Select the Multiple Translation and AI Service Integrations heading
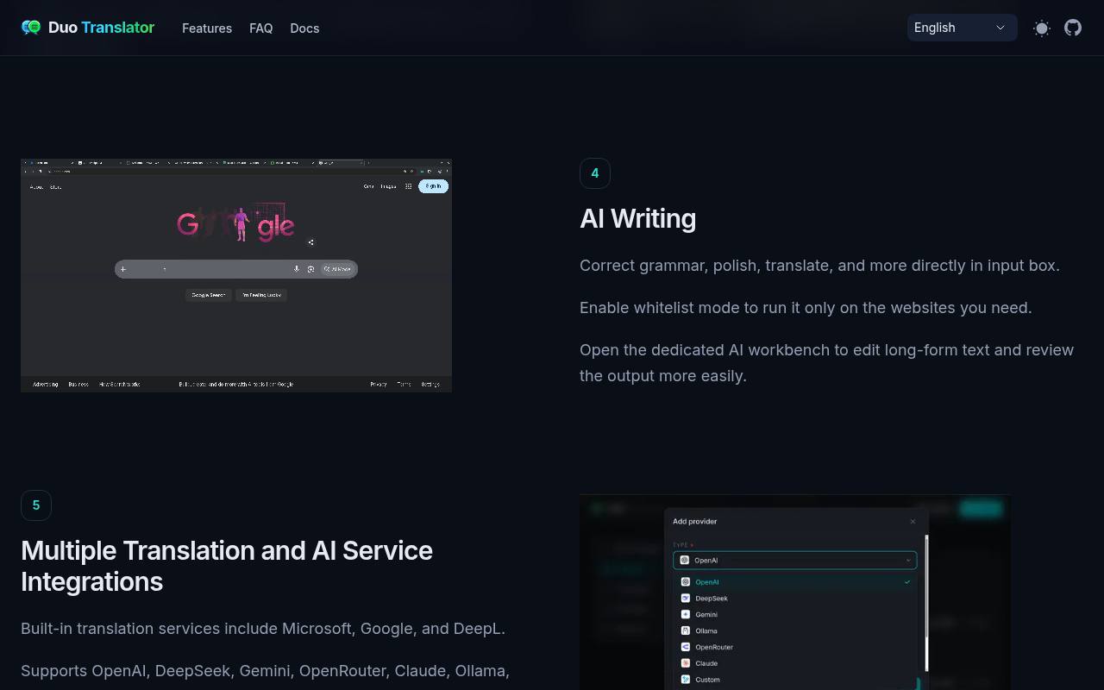Viewport: 1104px width, 690px height. click(x=227, y=566)
